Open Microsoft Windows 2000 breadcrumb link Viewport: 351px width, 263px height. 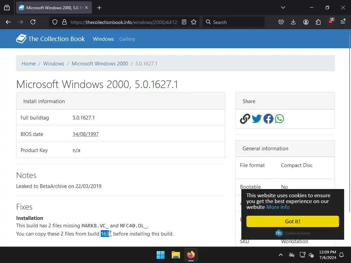(x=100, y=63)
